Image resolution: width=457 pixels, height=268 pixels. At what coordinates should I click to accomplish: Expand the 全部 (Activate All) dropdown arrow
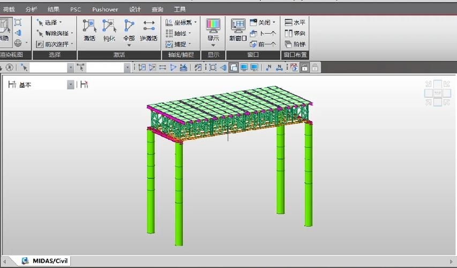[129, 45]
